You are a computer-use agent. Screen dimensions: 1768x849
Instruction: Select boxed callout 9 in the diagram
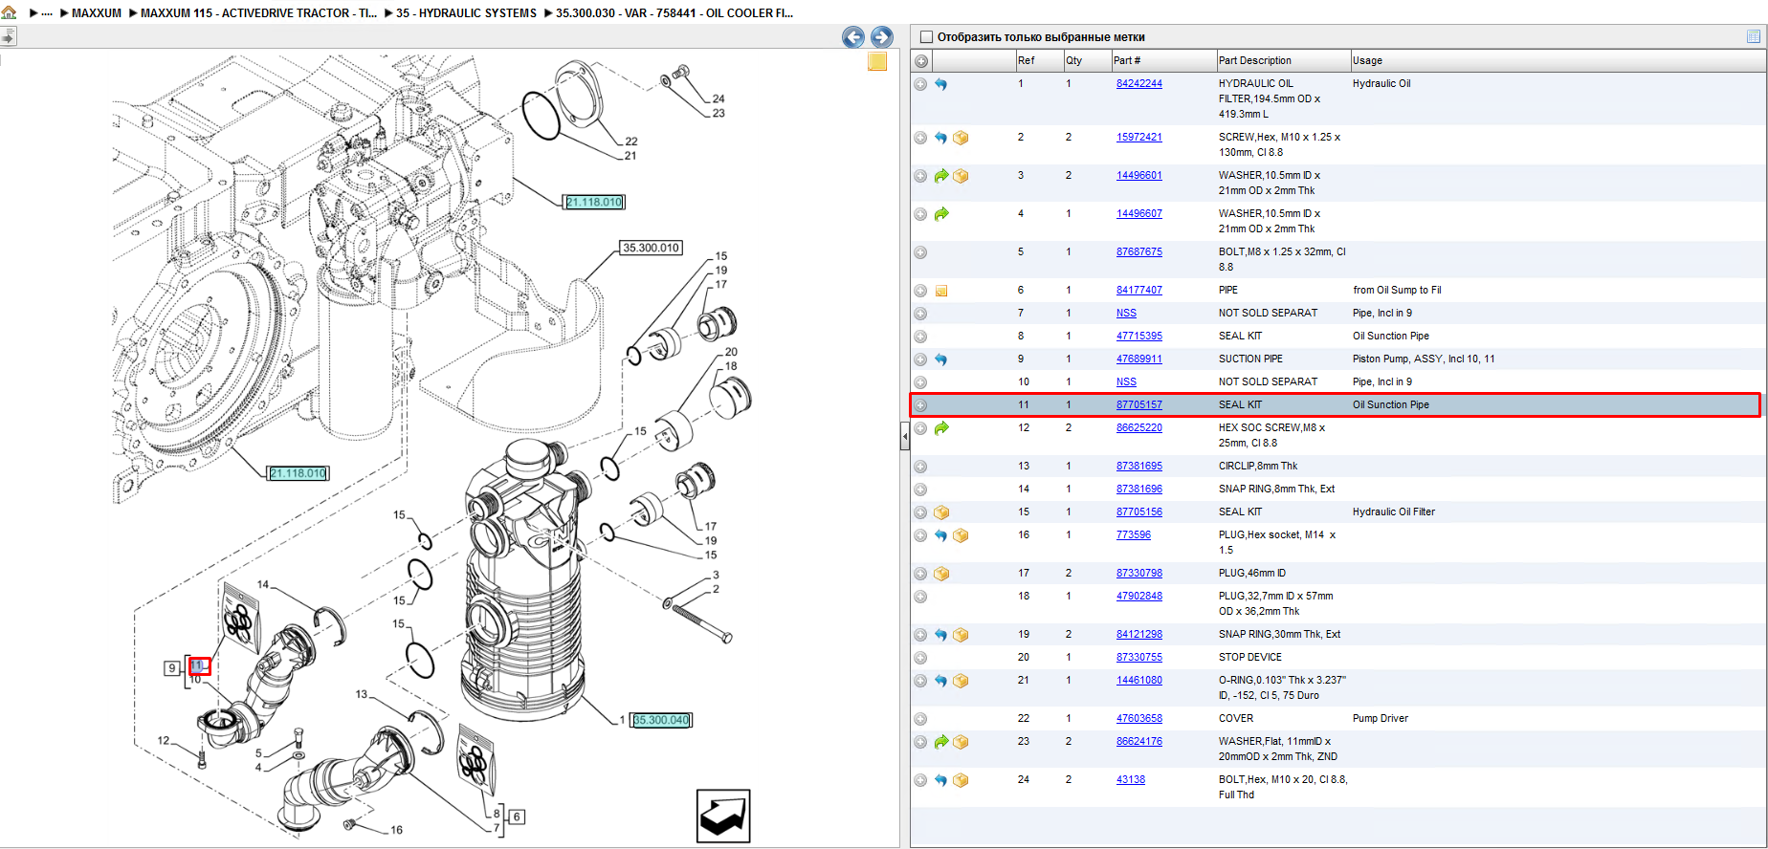pos(172,668)
